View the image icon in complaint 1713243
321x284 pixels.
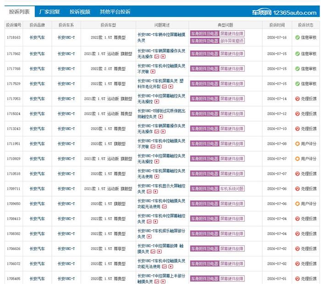[x=157, y=131]
